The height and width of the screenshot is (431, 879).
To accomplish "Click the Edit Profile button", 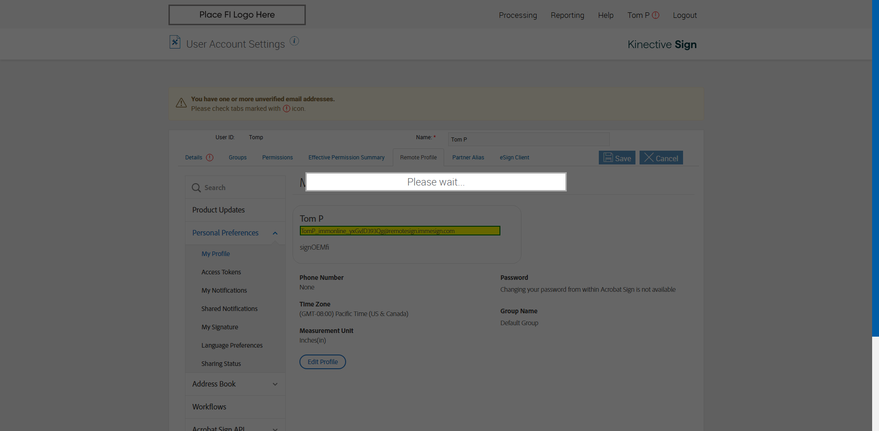I will click(322, 362).
